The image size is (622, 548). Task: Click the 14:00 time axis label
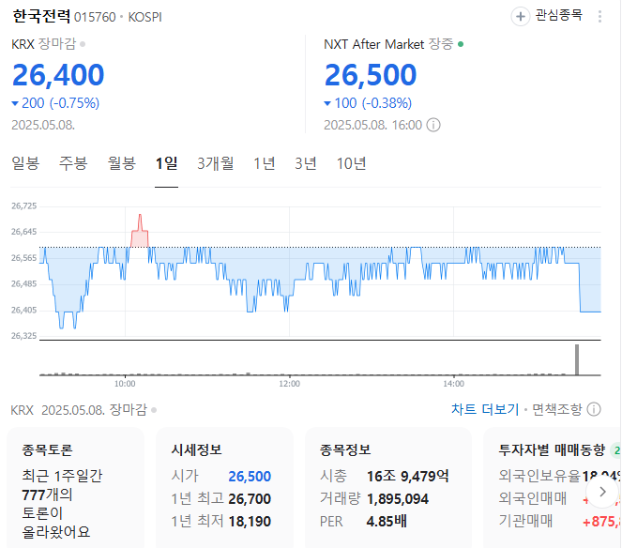click(453, 384)
